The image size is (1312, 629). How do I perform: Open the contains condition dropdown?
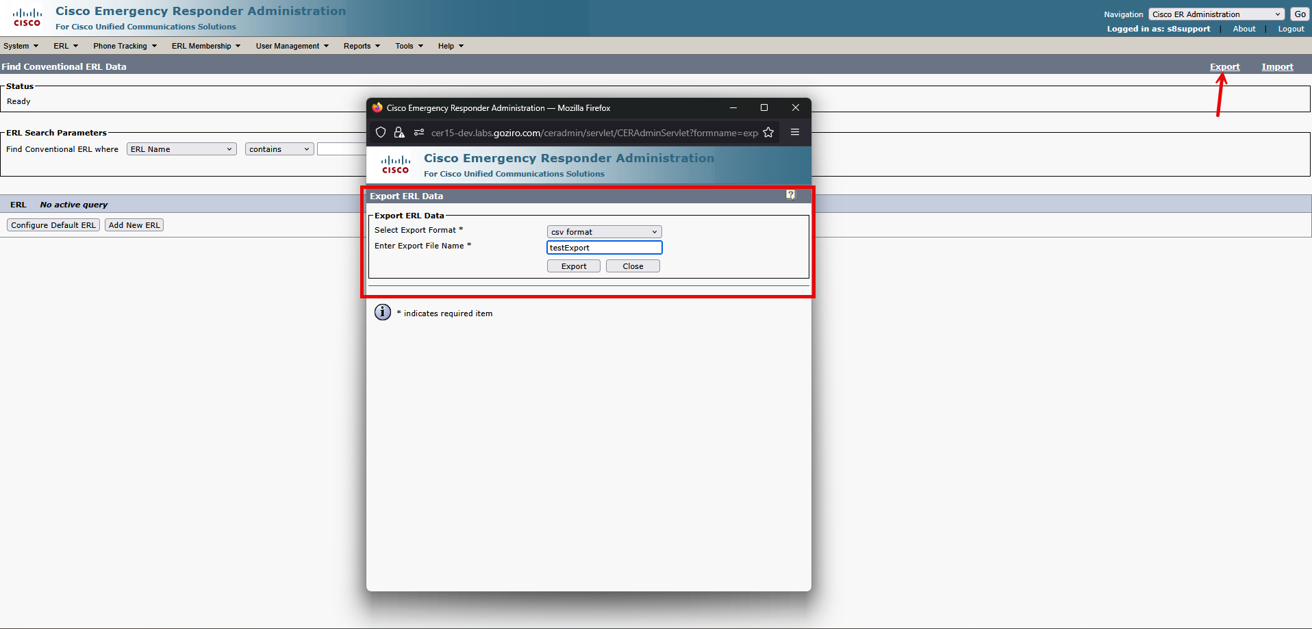coord(279,149)
